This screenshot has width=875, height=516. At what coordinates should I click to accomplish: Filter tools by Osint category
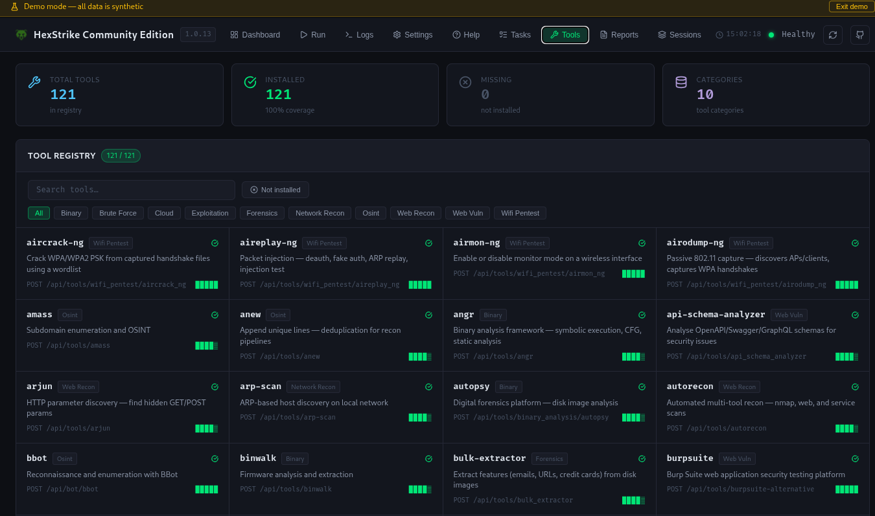click(371, 213)
